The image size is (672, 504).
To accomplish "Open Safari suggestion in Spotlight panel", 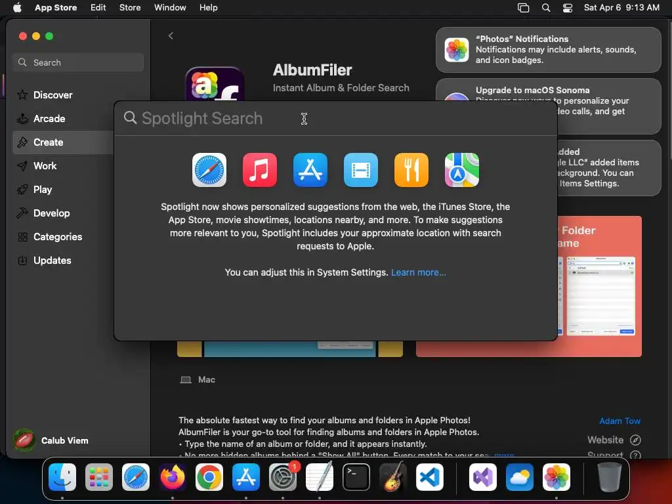I will coord(209,170).
